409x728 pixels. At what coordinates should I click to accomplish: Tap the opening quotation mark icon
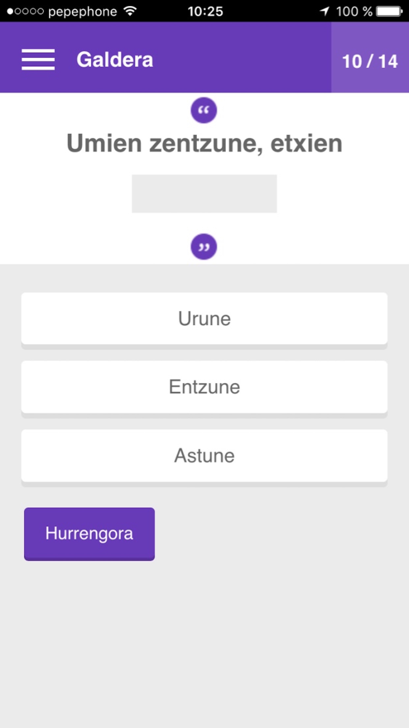[x=204, y=110]
